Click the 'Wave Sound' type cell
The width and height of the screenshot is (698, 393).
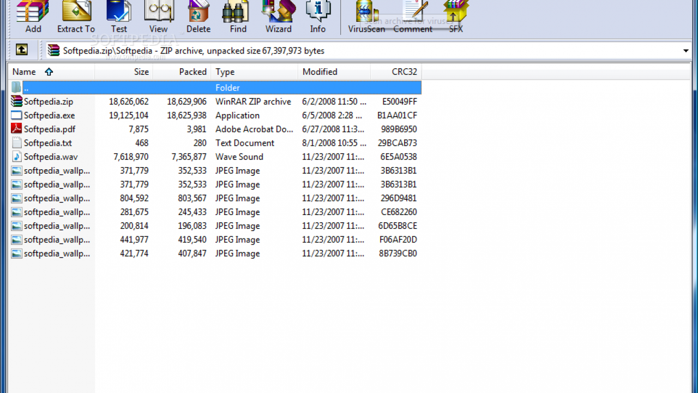click(x=239, y=157)
